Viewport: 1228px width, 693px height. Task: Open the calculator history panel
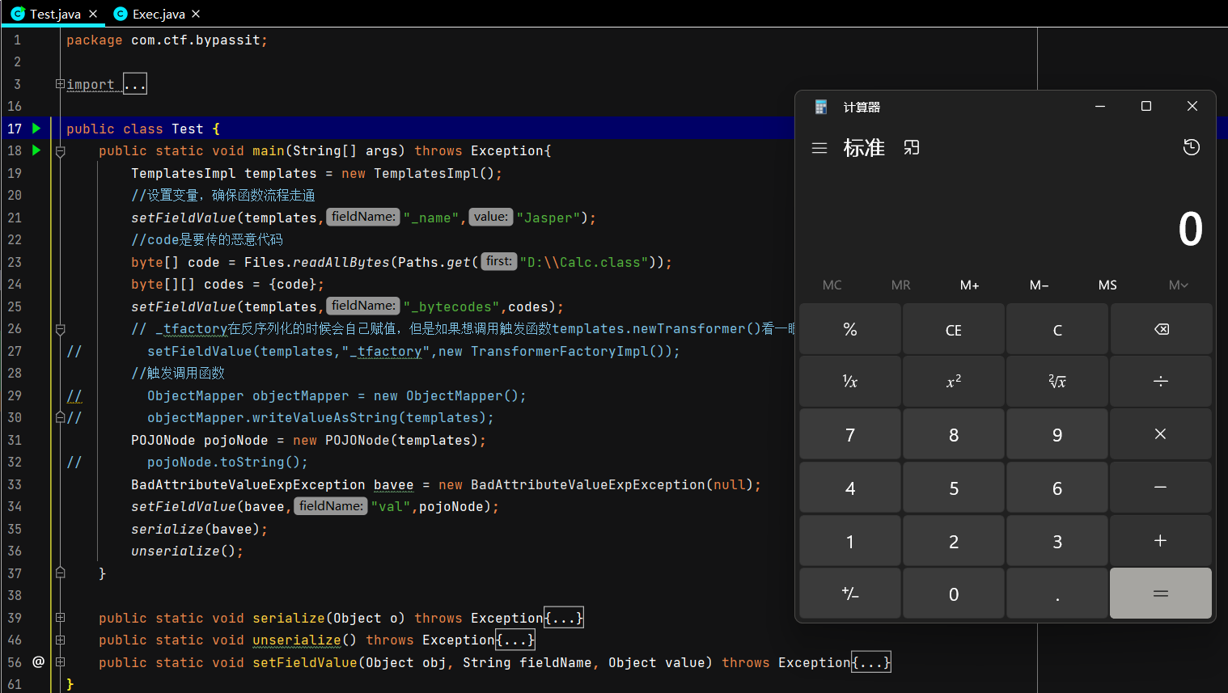click(1192, 147)
